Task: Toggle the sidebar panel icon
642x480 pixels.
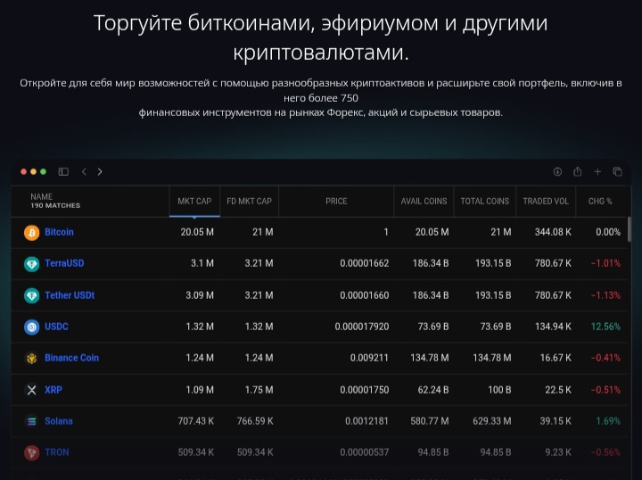Action: (x=63, y=171)
